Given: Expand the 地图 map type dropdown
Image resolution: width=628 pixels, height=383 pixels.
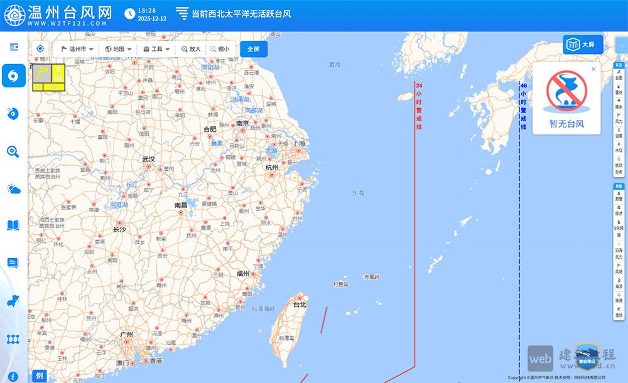Looking at the screenshot, I should [x=119, y=49].
